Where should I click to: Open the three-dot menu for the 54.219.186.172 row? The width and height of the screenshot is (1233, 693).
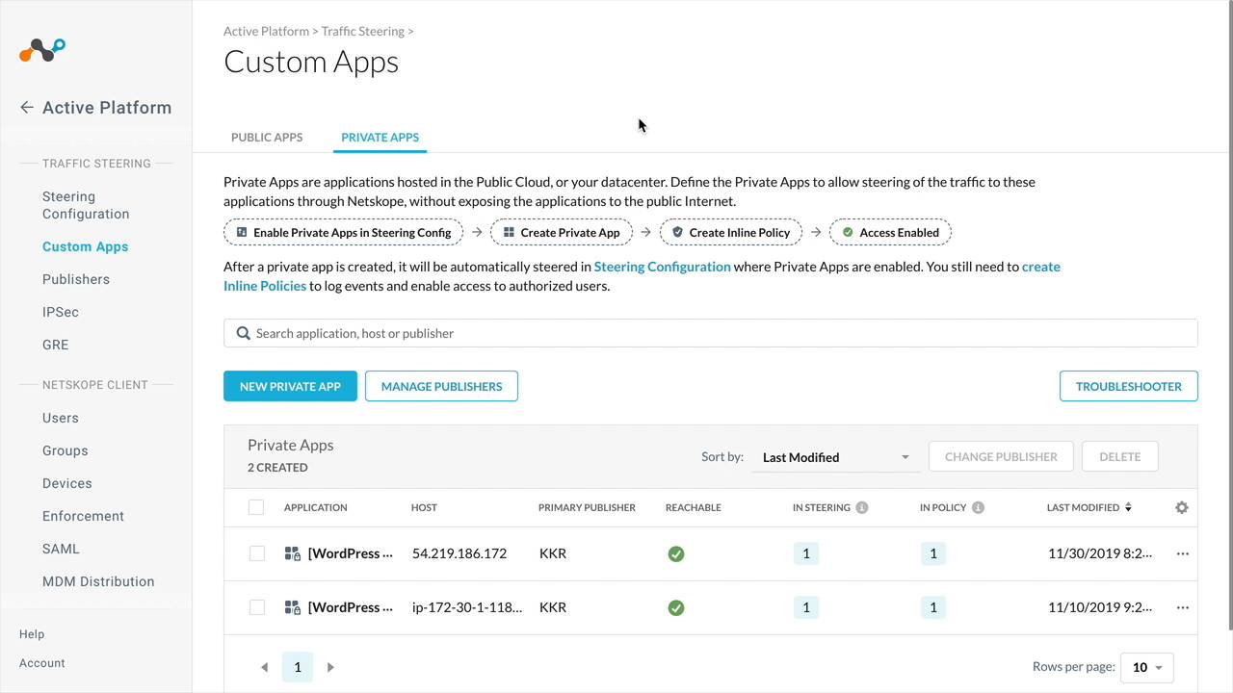pyautogui.click(x=1182, y=554)
